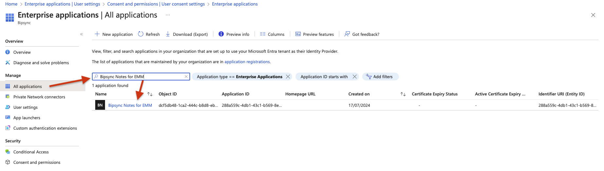Sort by Name column arrows
604x171 pixels.
[x=150, y=94]
